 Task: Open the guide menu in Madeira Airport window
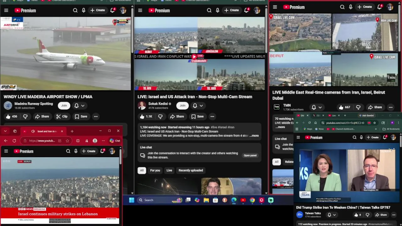6,10
